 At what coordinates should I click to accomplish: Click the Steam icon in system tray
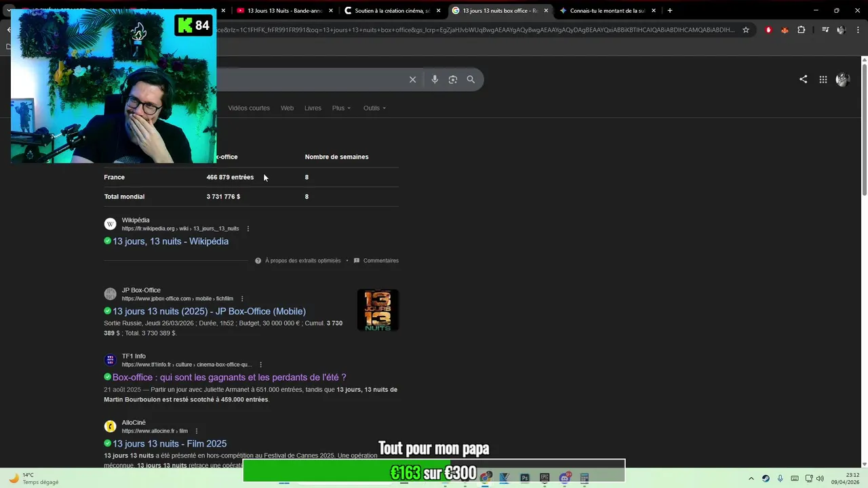766,479
